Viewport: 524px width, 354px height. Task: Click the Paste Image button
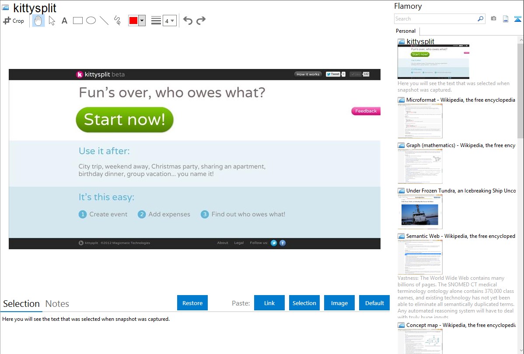pyautogui.click(x=339, y=303)
